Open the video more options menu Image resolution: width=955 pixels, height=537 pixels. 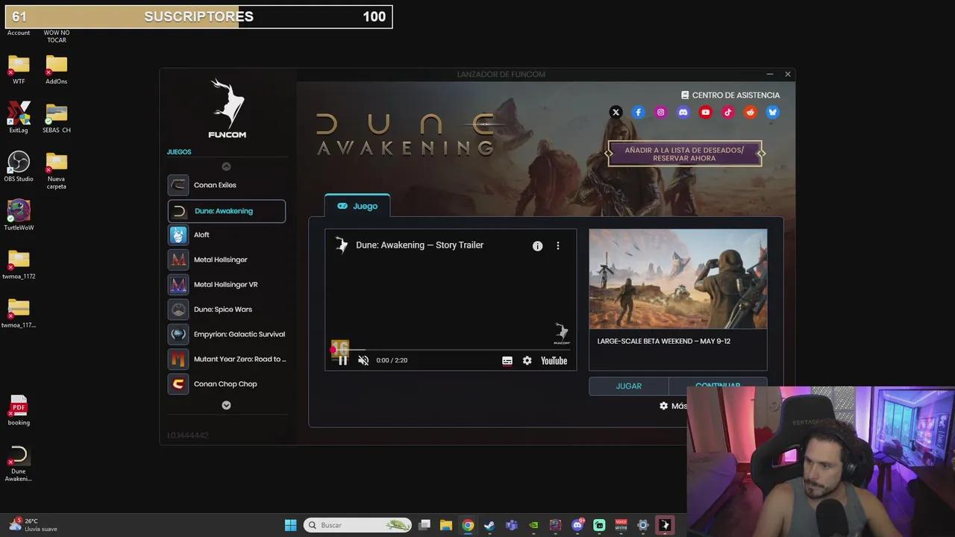pos(557,245)
